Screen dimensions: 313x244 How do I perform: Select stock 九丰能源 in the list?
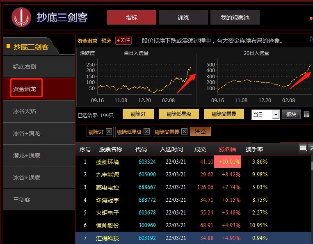coord(107,175)
